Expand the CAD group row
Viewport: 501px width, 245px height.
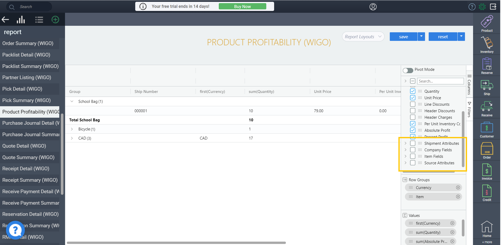pos(72,138)
